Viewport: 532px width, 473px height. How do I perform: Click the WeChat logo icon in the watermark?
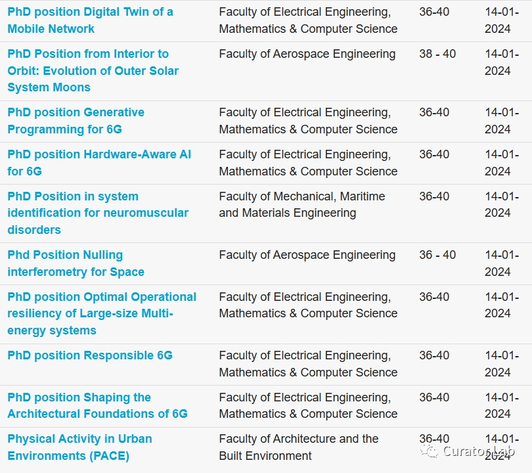(x=429, y=451)
